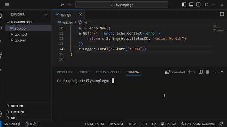
Task: Open the customize layout menu
Action: tap(206, 5)
